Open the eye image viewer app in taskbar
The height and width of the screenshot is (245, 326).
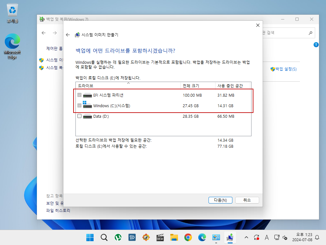point(146,237)
